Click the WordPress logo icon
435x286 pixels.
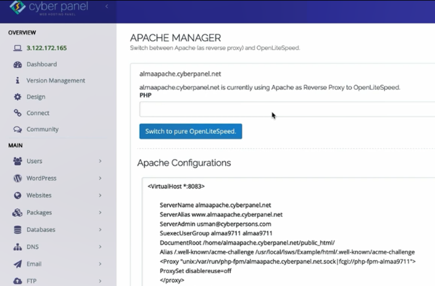(17, 178)
